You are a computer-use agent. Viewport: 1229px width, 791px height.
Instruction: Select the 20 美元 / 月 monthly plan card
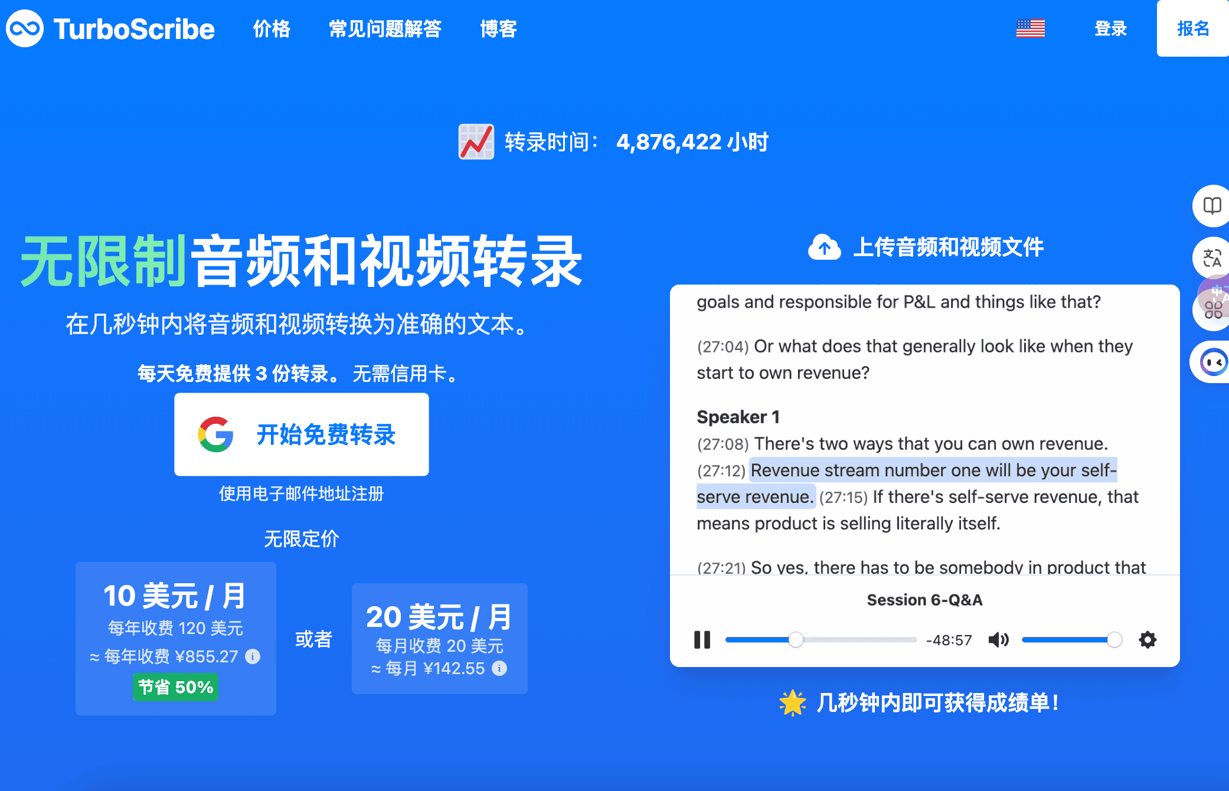tap(440, 639)
